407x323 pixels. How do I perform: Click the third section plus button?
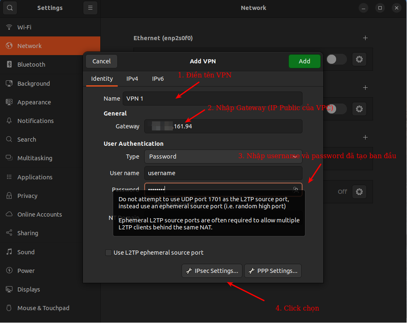pyautogui.click(x=365, y=137)
